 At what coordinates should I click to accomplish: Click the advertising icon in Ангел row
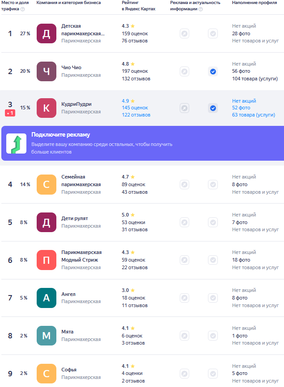pyautogui.click(x=185, y=298)
